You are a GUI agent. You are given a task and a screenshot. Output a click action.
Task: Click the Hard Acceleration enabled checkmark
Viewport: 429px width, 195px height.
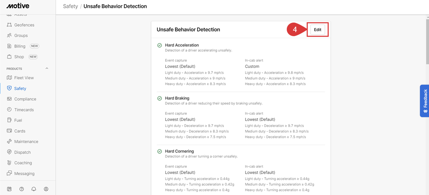coord(160,45)
